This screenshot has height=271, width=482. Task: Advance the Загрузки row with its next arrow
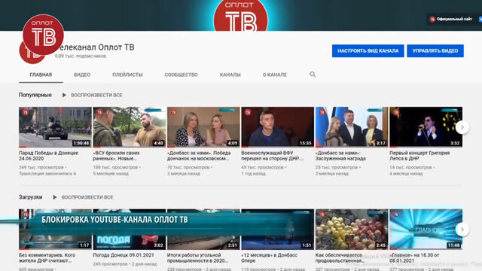[462, 230]
